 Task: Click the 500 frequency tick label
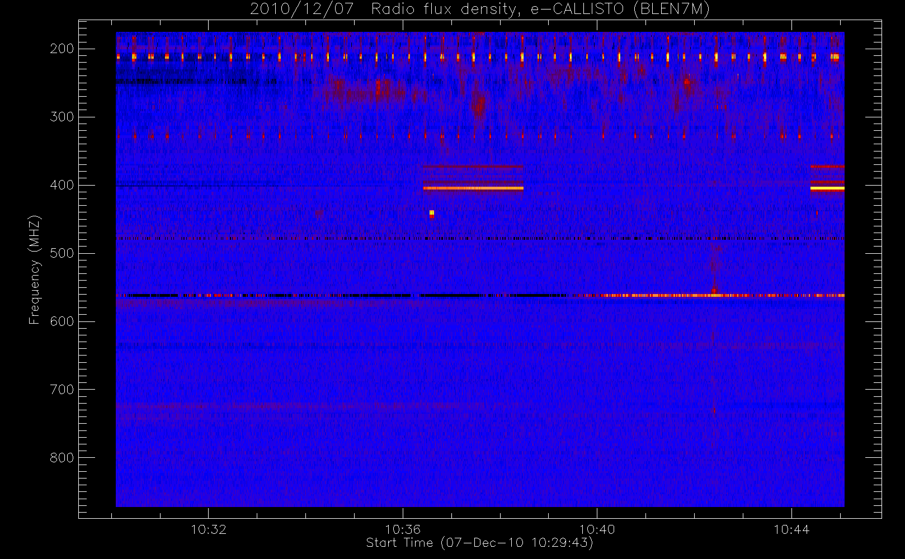click(x=62, y=253)
